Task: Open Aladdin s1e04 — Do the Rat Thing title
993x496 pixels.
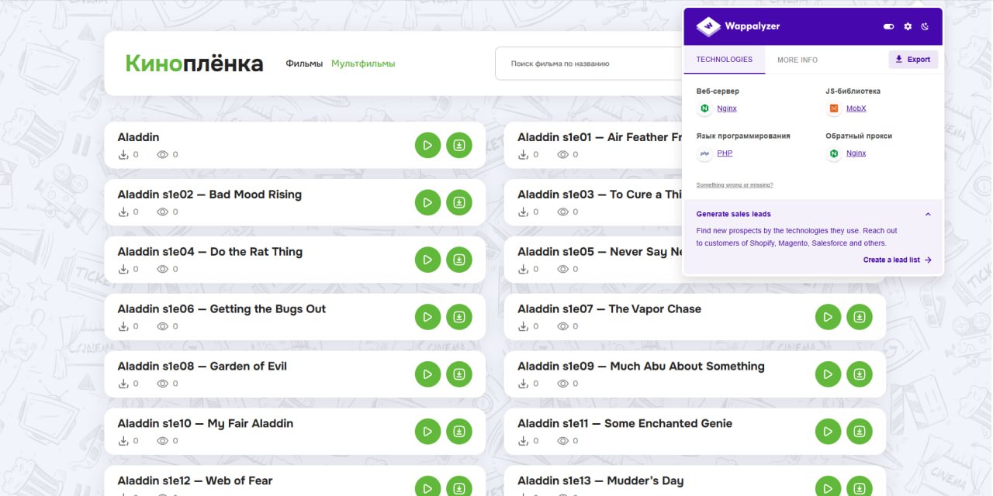Action: coord(210,252)
